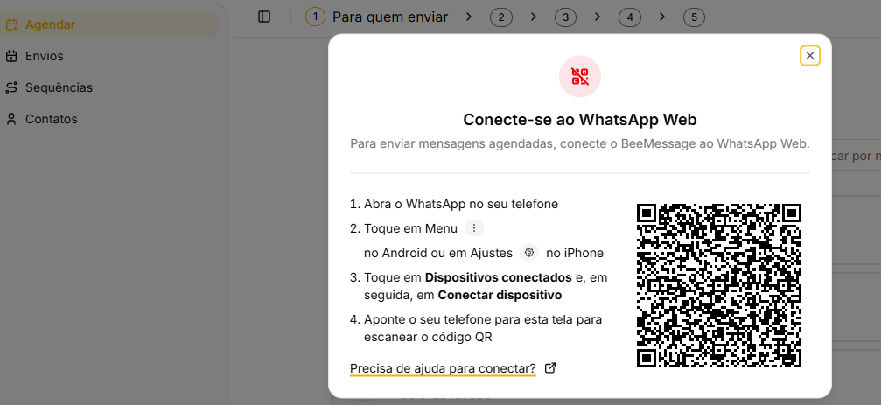Click the Agendar calendar icon in sidebar
This screenshot has height=405, width=881.
click(x=11, y=24)
